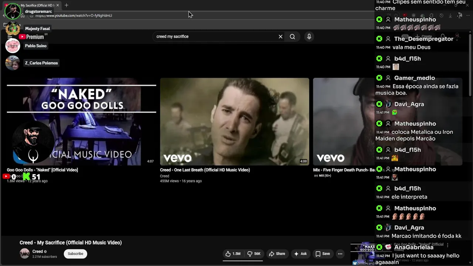Click the 4:07 duration badge
473x266 pixels.
pos(150,161)
